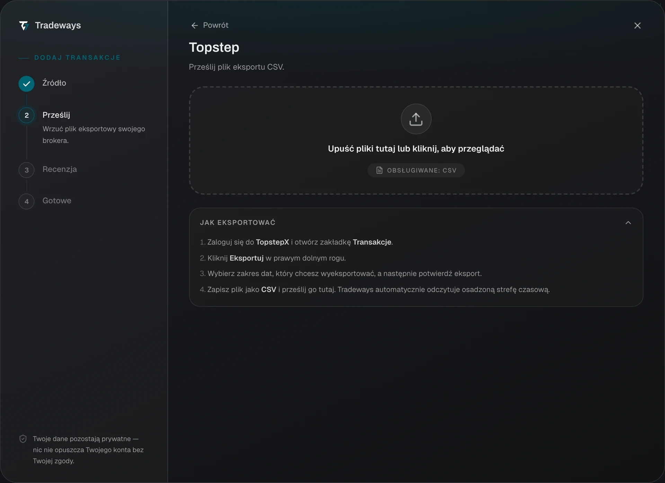Click the OBSŁUGIWANE: CSV badge

416,170
